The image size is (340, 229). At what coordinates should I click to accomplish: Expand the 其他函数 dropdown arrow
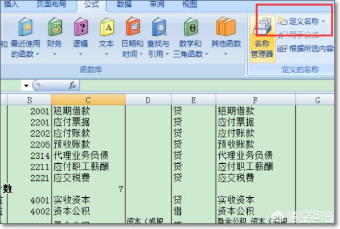(226, 54)
